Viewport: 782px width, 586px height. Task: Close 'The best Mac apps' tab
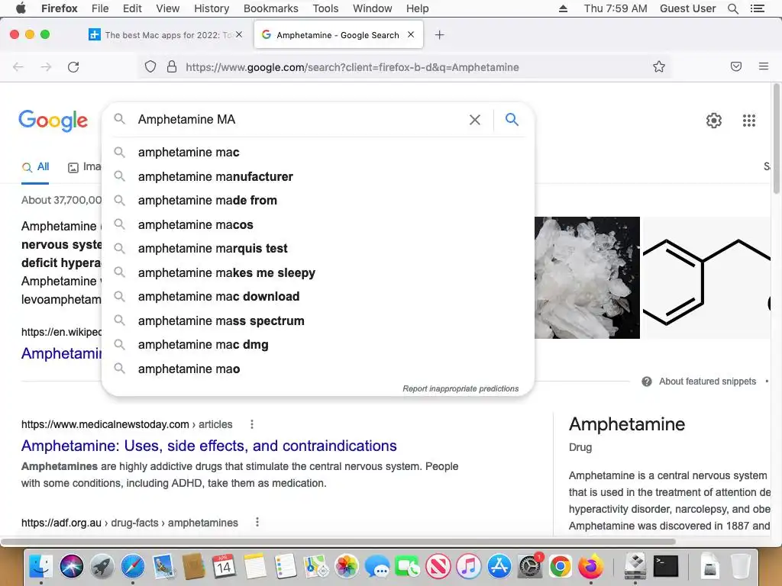pos(239,34)
